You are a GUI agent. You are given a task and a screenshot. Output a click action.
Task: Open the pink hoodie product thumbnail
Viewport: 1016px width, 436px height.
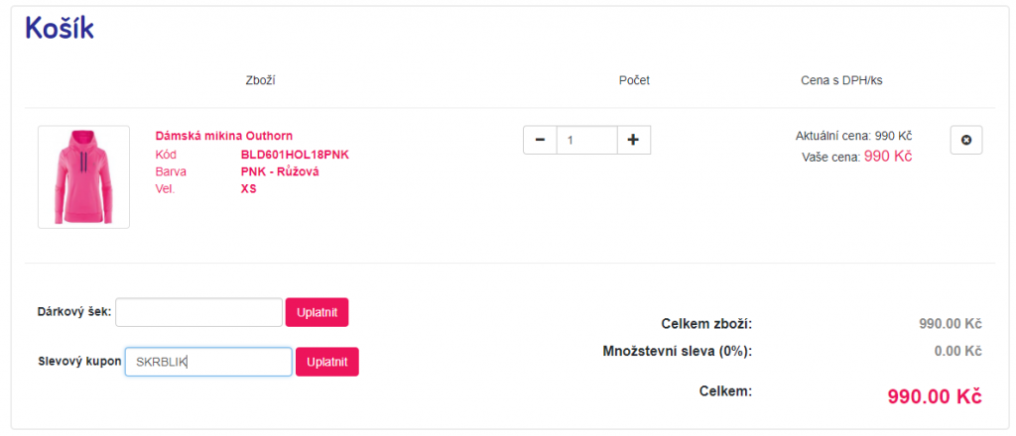tap(83, 176)
